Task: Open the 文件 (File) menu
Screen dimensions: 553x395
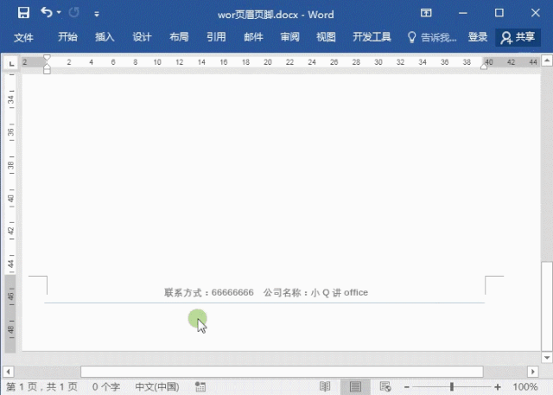Action: 23,37
